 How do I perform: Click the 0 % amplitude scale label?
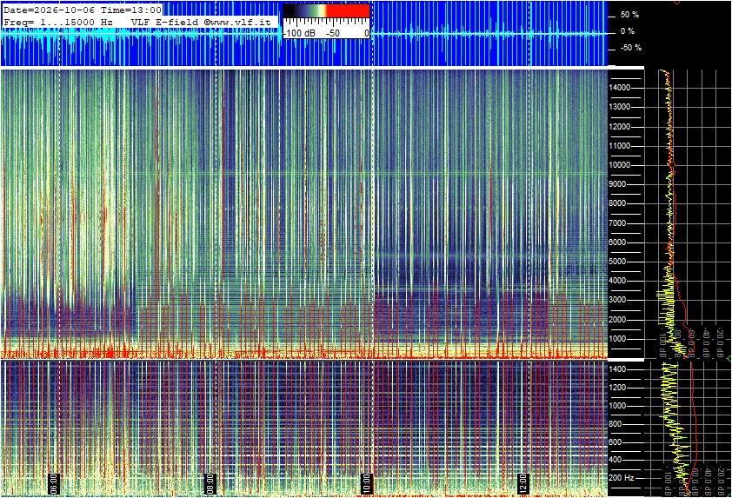point(628,31)
